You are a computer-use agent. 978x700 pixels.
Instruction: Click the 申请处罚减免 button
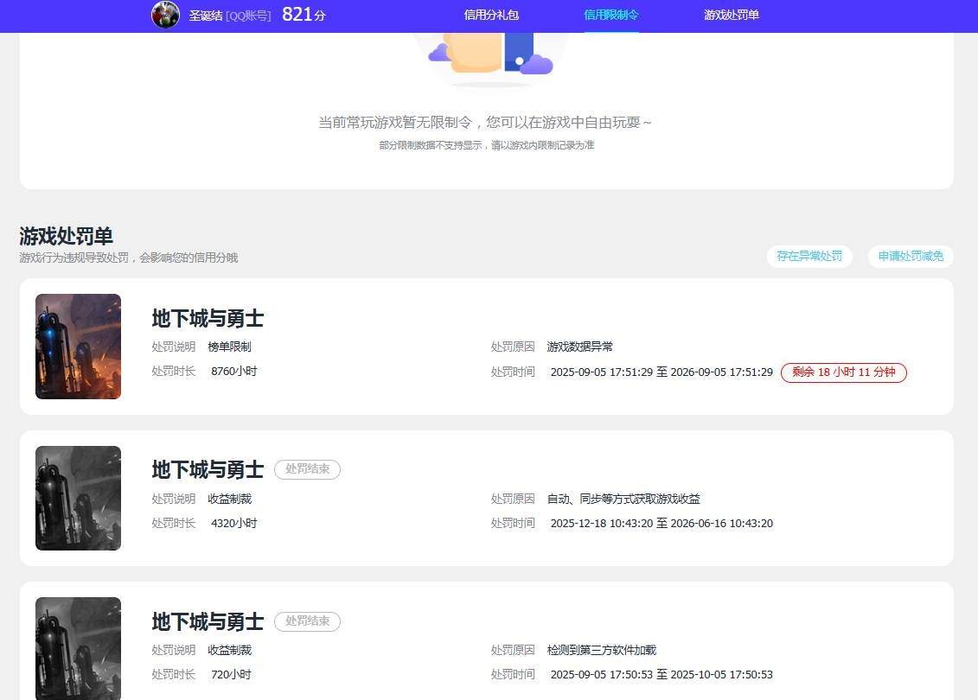[x=911, y=256]
